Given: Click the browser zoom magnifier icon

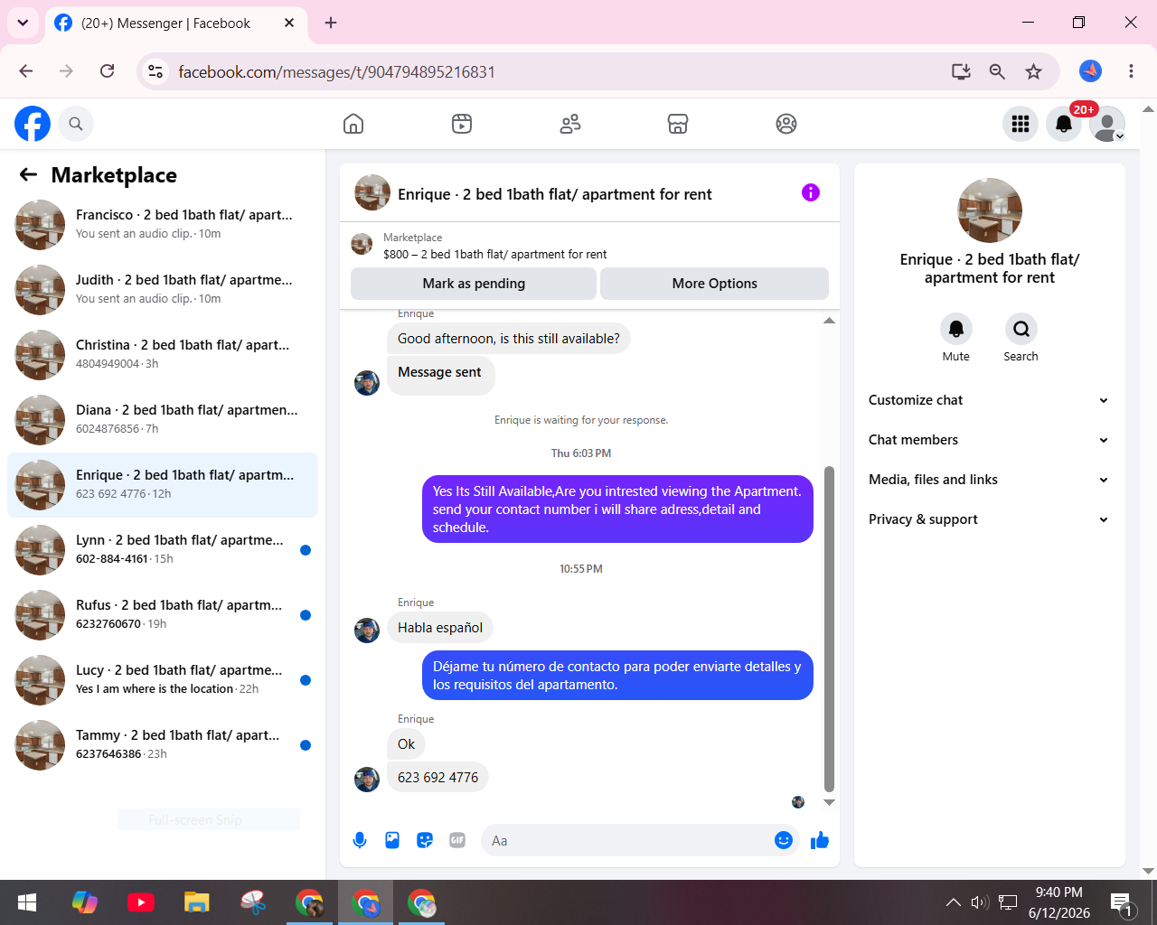Looking at the screenshot, I should [x=997, y=71].
